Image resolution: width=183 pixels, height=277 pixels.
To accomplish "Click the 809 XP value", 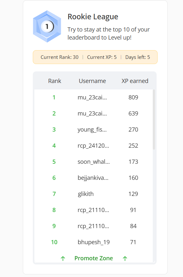I will tap(133, 97).
